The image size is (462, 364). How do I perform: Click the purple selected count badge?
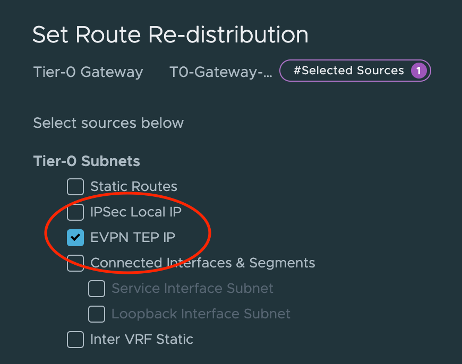pyautogui.click(x=418, y=71)
